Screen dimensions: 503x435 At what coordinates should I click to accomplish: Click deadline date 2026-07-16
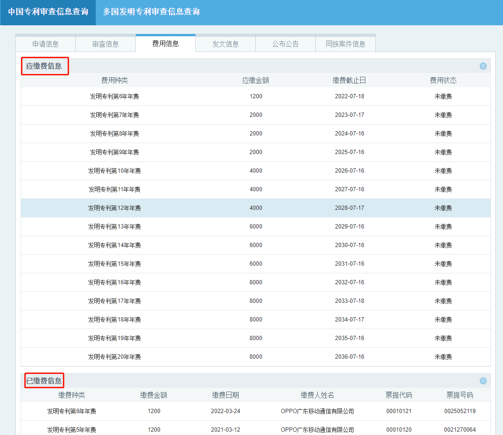[x=350, y=171]
